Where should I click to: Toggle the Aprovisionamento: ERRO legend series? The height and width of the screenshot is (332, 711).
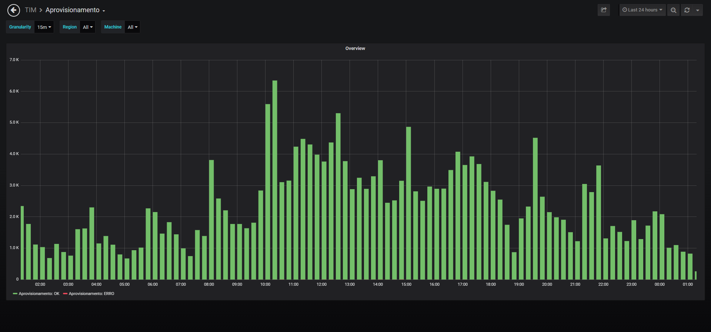[91, 294]
